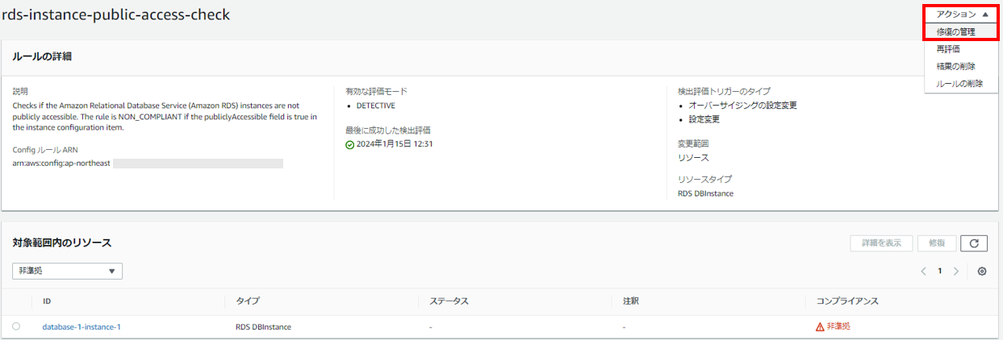Click the RDS DBInstance cell in the table row

(x=263, y=327)
